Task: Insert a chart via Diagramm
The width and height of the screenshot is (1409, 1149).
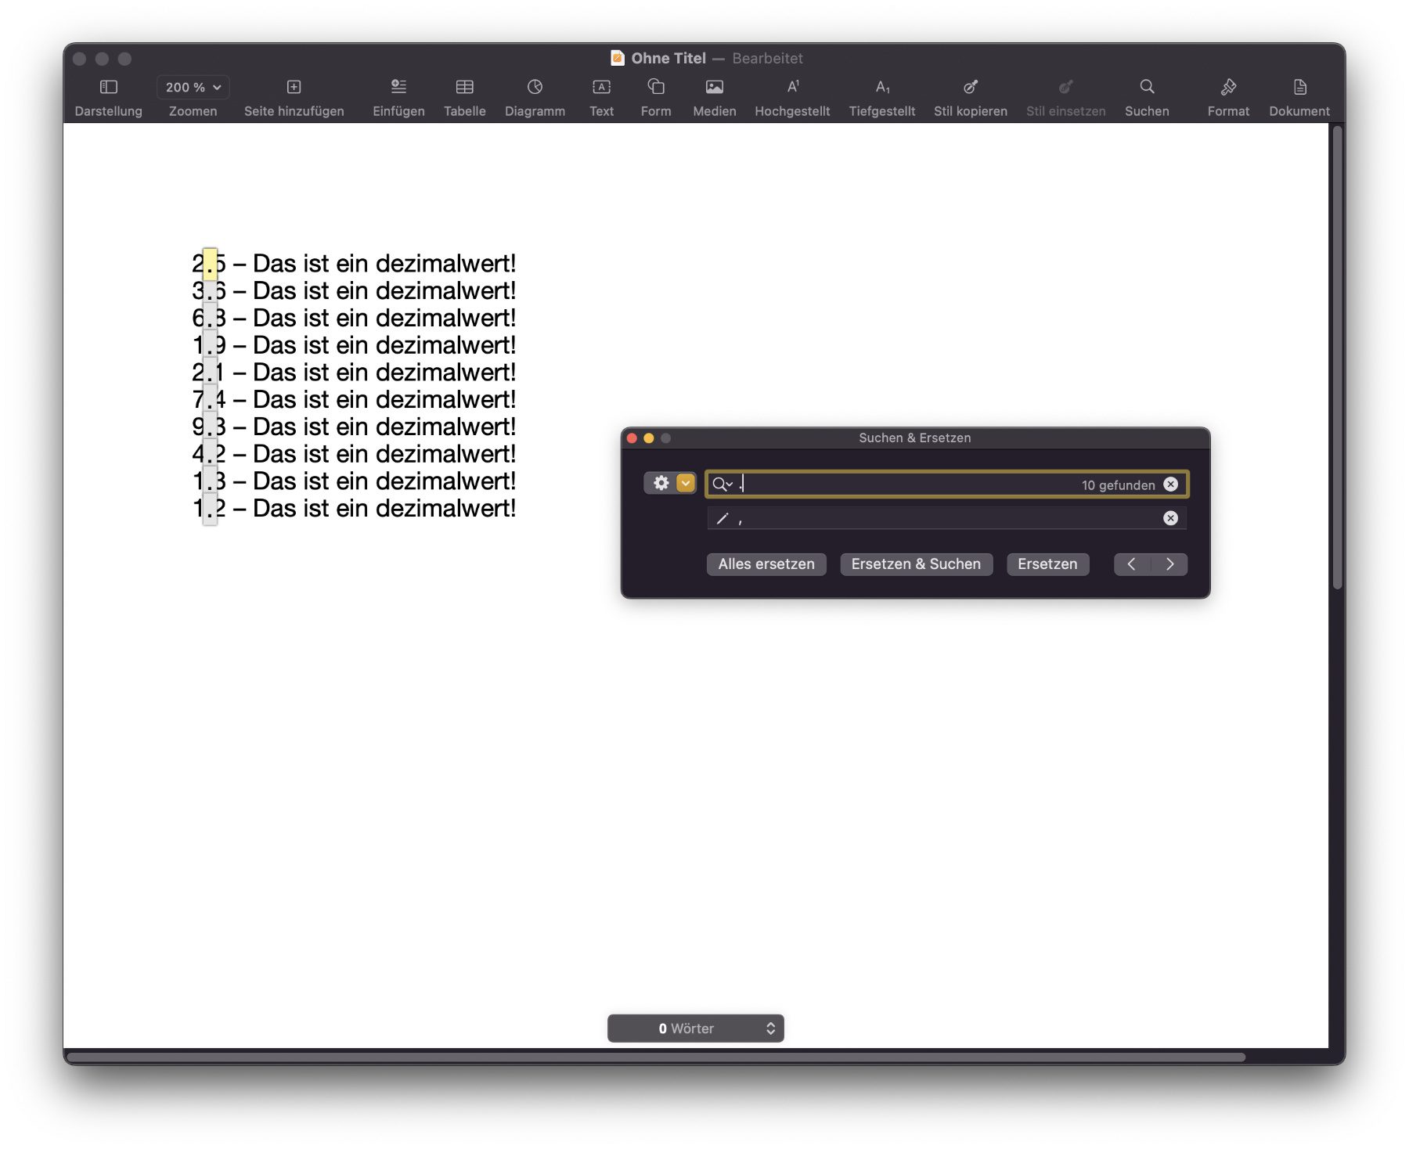Action: tap(535, 97)
